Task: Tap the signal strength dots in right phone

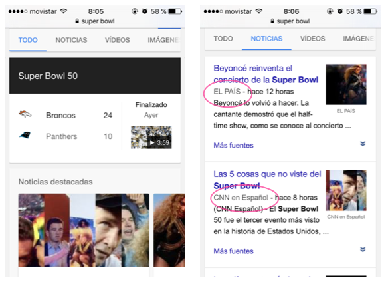Action: tap(213, 11)
